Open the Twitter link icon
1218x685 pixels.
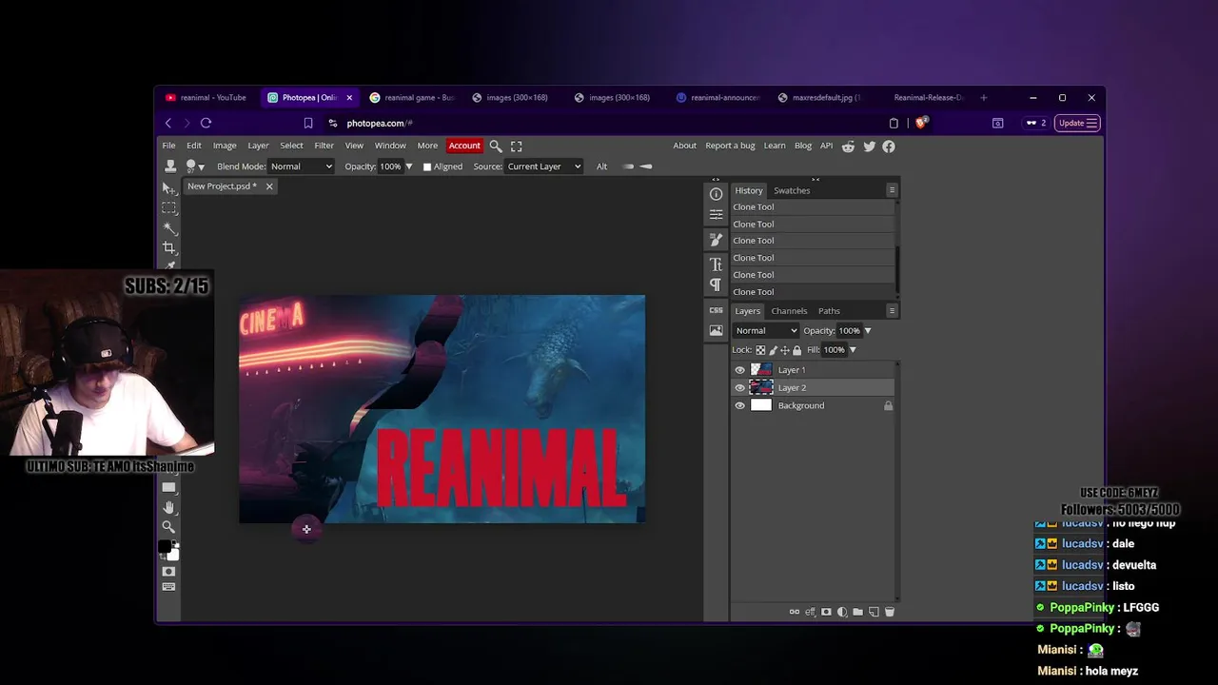pos(869,147)
